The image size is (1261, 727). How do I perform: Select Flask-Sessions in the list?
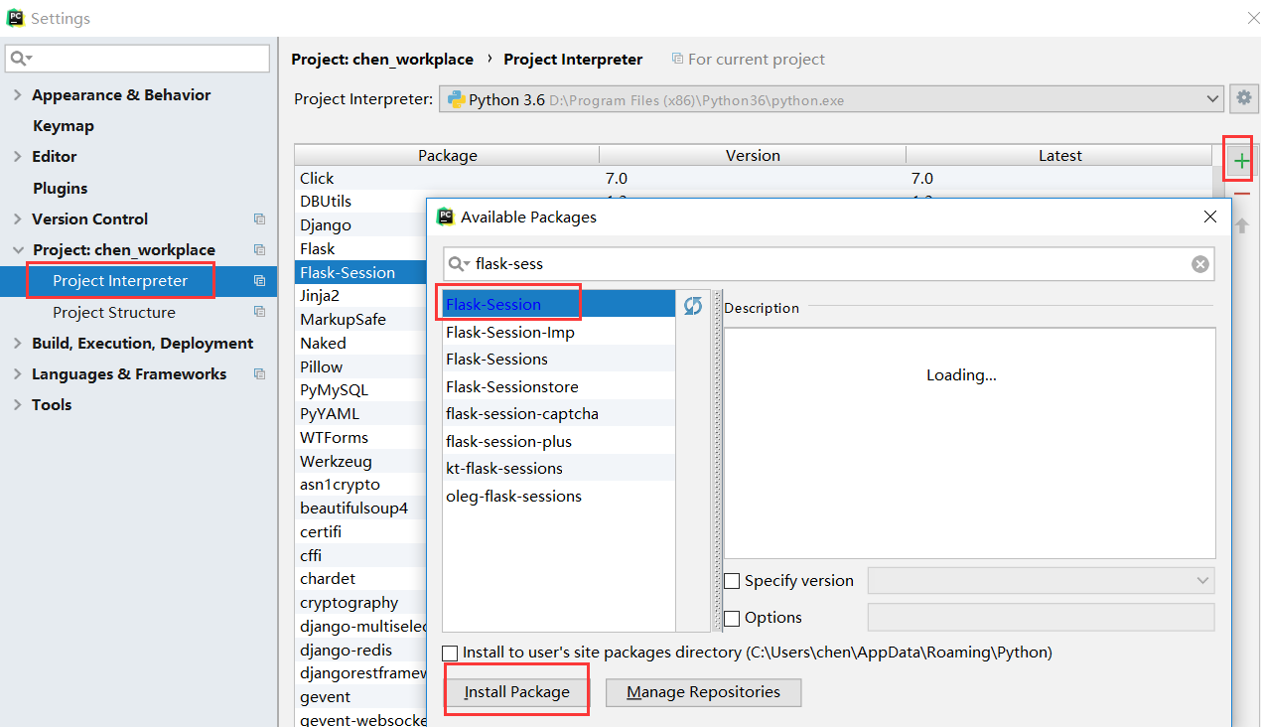point(558,359)
